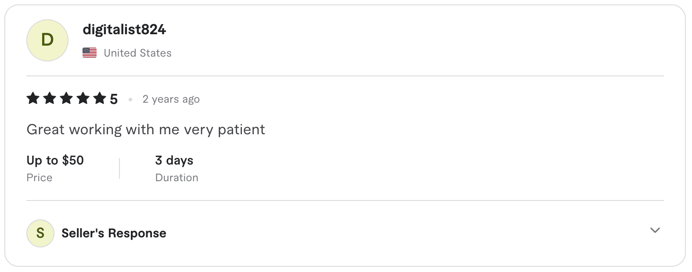Click the dot separator before the timestamp

(130, 100)
